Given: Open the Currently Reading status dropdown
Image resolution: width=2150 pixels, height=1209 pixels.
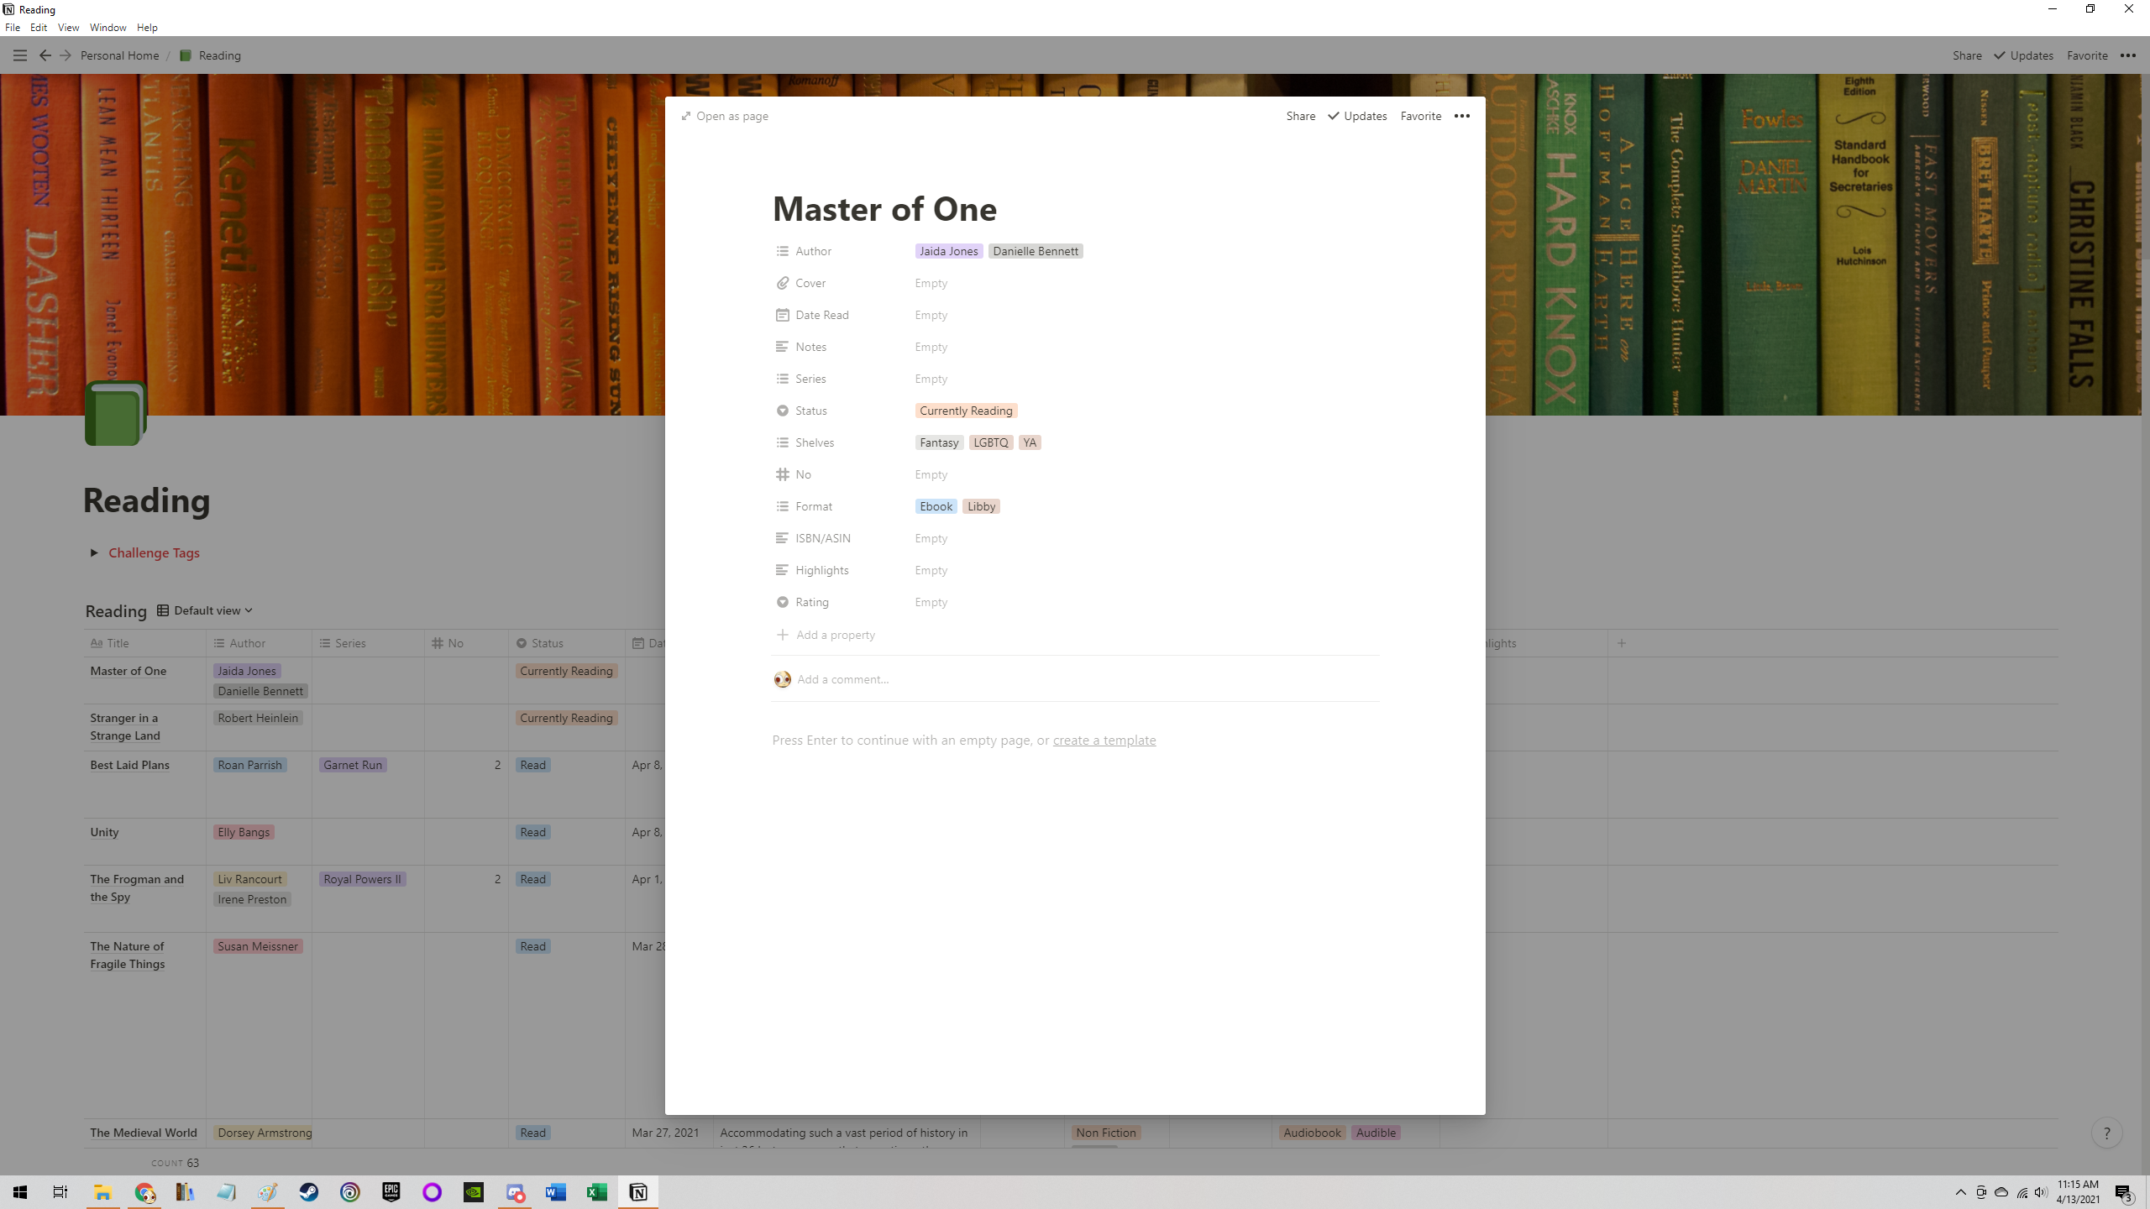Looking at the screenshot, I should pos(966,411).
